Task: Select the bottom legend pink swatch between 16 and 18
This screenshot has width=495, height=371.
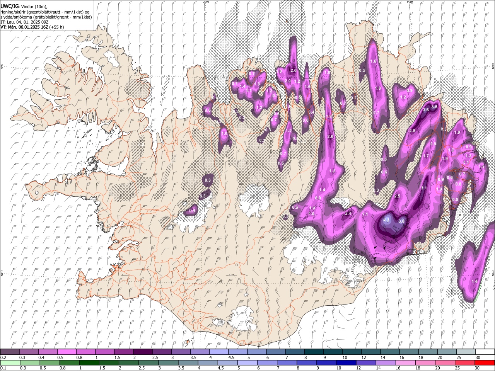Action: (405, 362)
